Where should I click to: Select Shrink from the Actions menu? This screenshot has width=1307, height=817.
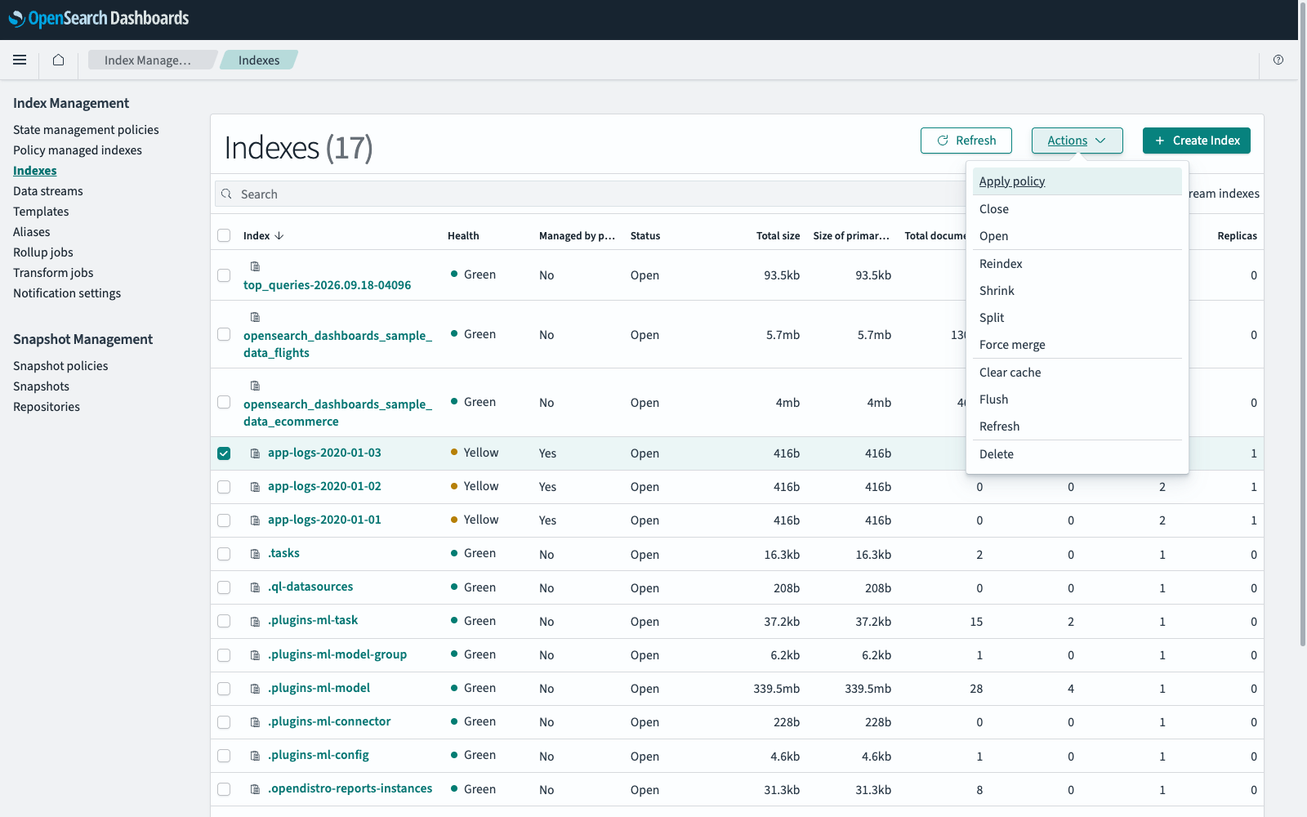(x=1077, y=291)
